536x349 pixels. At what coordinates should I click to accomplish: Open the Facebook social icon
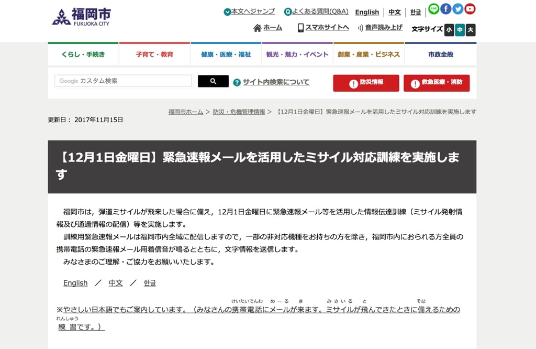(x=445, y=9)
